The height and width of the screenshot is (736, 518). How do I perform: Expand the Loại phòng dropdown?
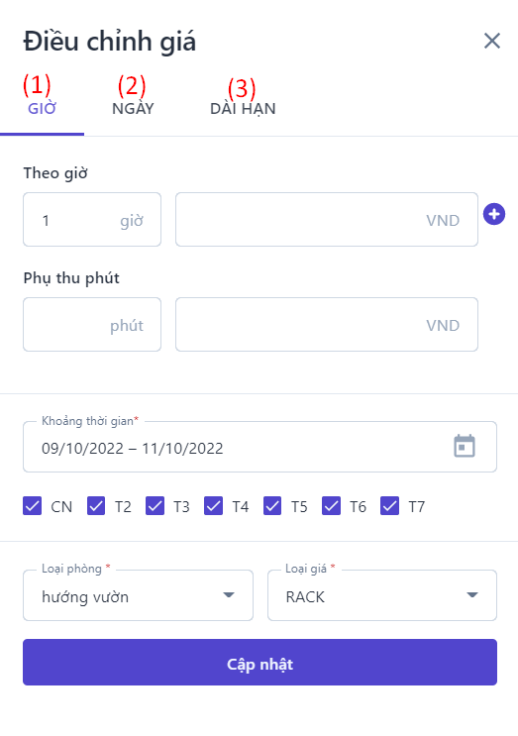coord(138,595)
